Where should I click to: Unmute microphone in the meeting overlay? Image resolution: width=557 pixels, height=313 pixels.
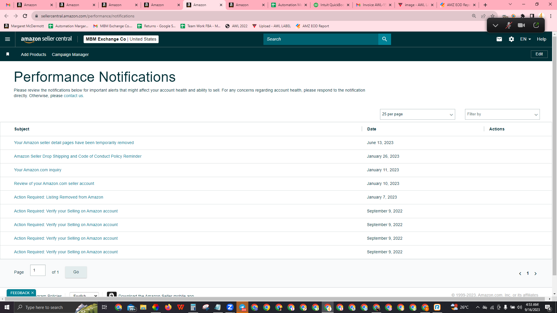[x=508, y=26]
